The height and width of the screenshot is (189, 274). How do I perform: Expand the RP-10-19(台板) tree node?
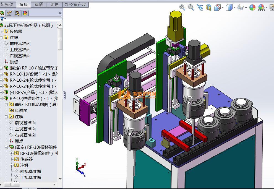point(1,74)
